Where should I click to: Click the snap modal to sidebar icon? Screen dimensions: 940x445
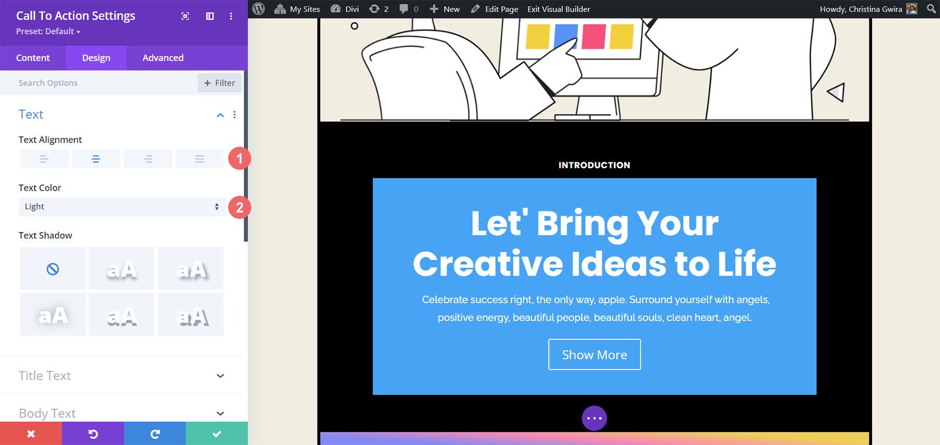(x=210, y=16)
